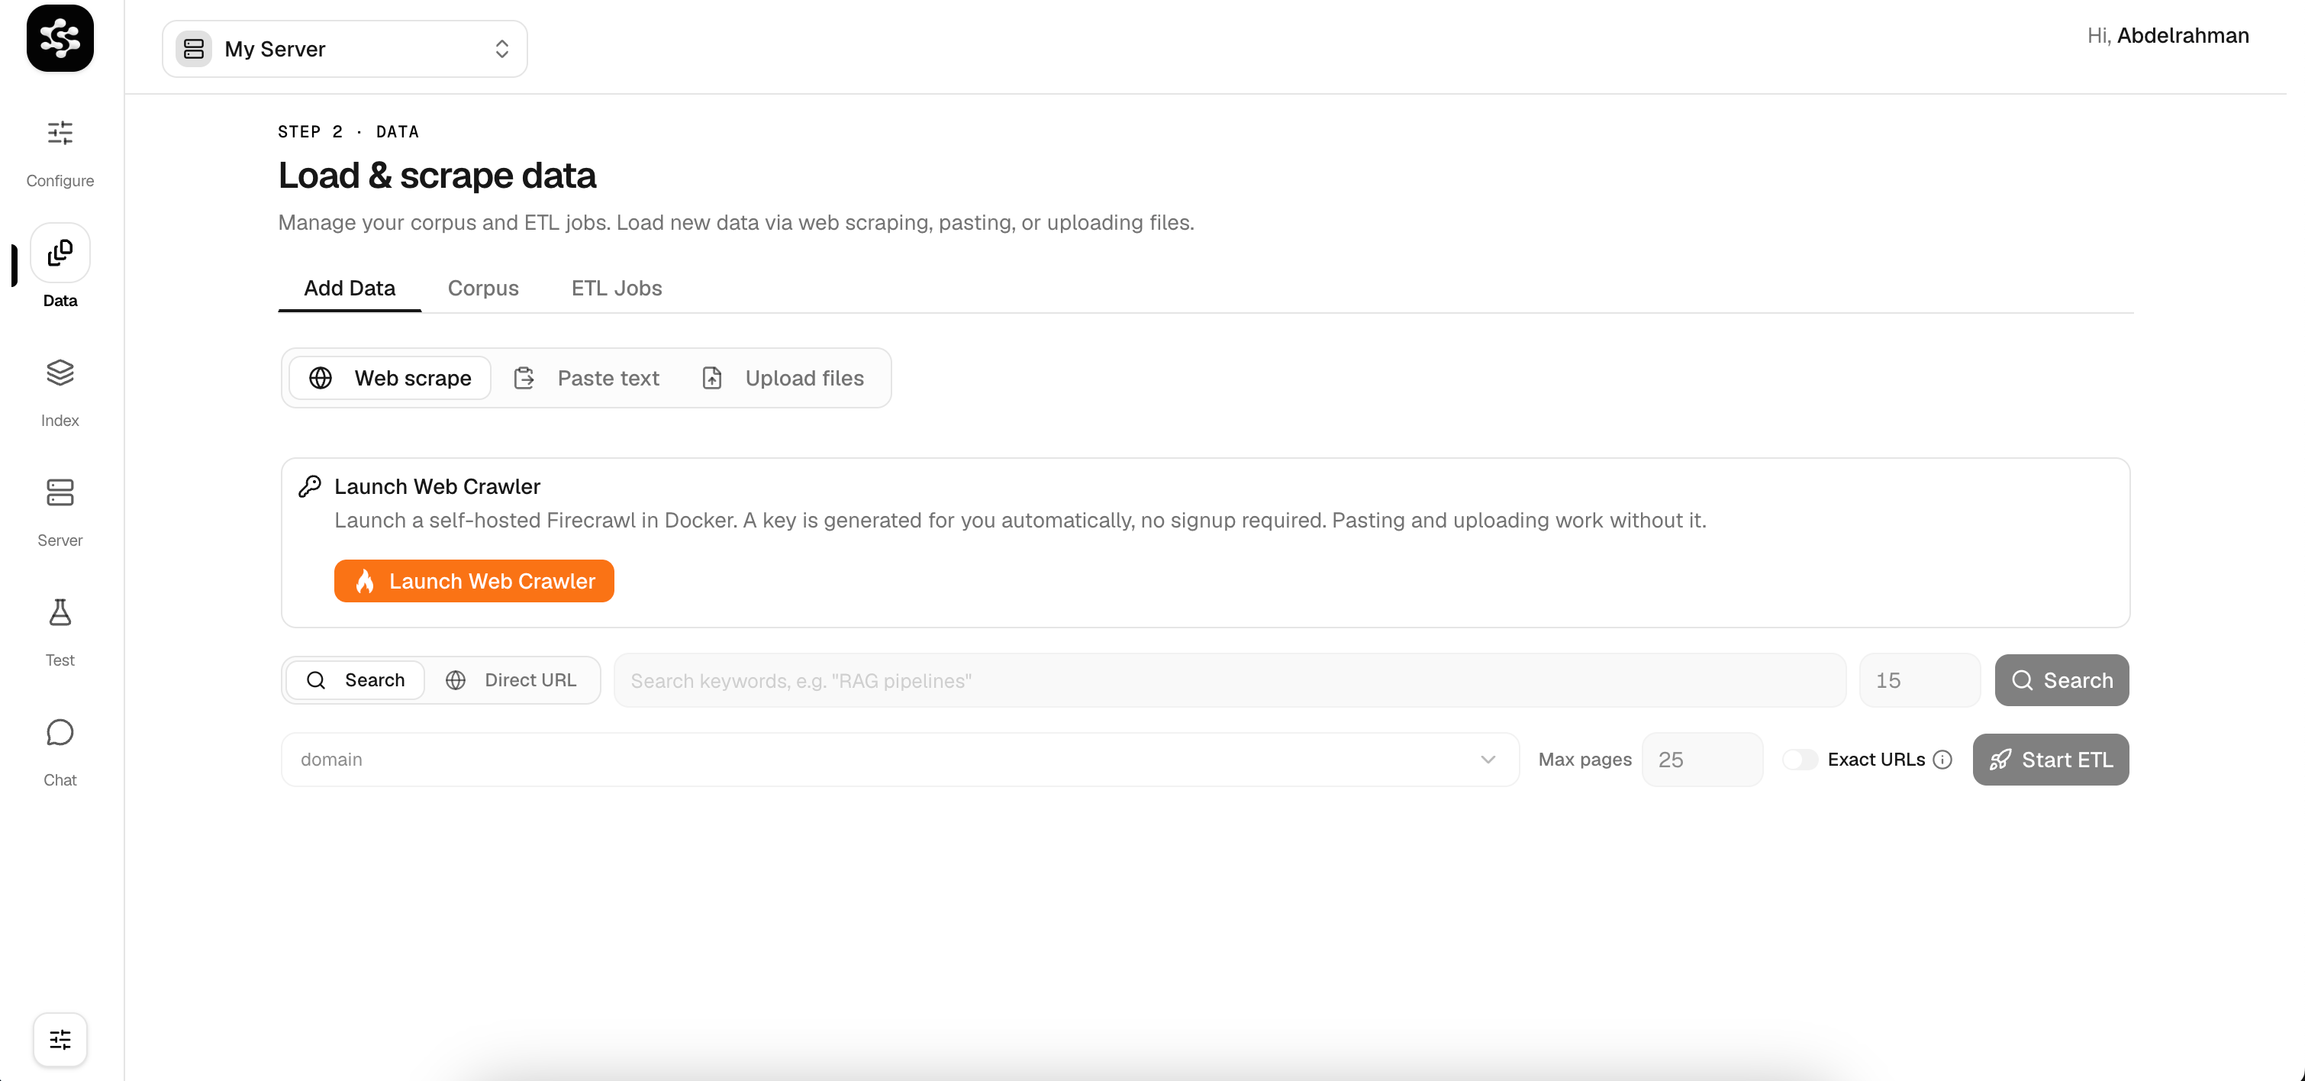Open the Configure section in sidebar
2305x1081 pixels.
[60, 153]
